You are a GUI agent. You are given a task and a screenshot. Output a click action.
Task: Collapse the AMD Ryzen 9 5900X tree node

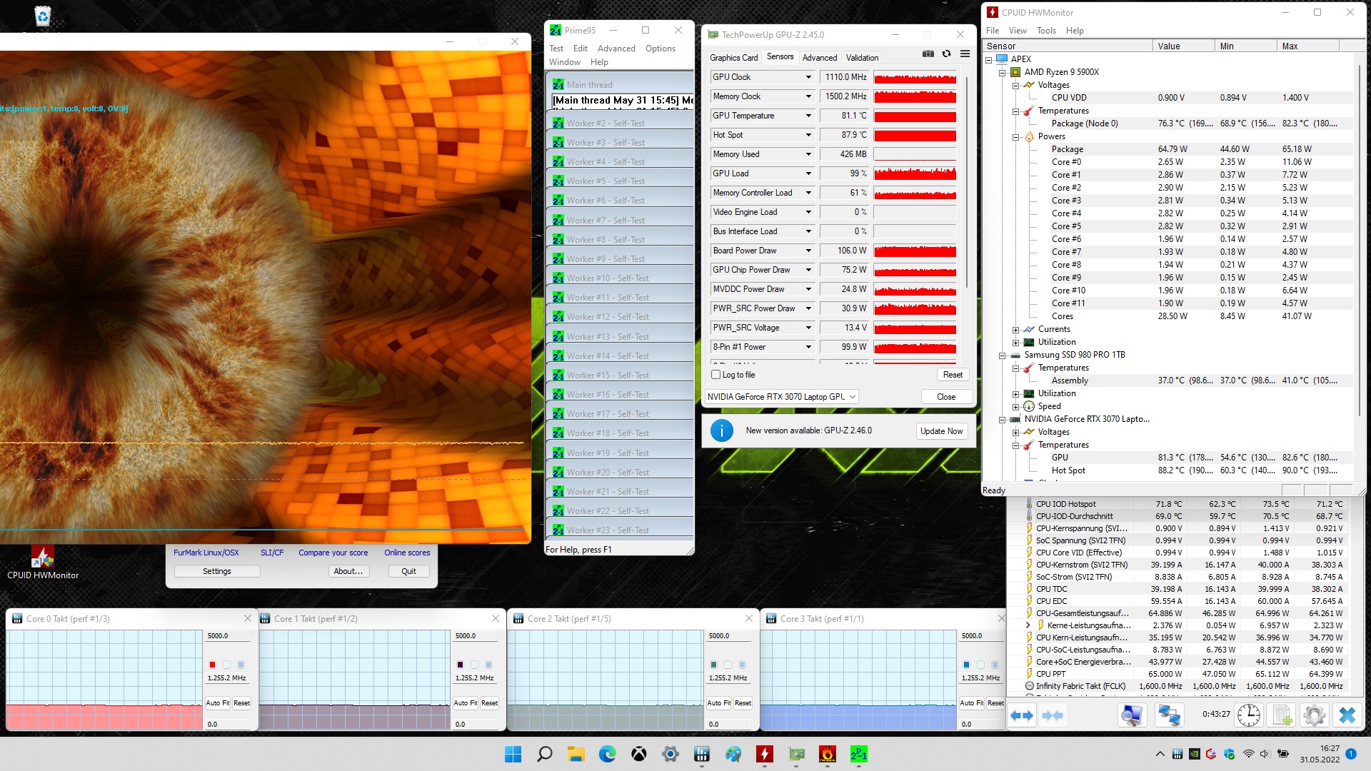click(1002, 72)
